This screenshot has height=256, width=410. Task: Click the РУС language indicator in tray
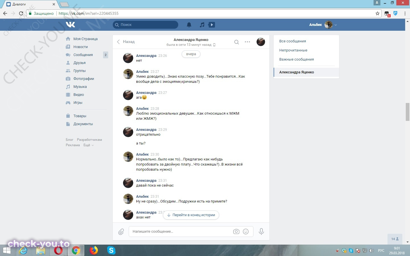[381, 251]
